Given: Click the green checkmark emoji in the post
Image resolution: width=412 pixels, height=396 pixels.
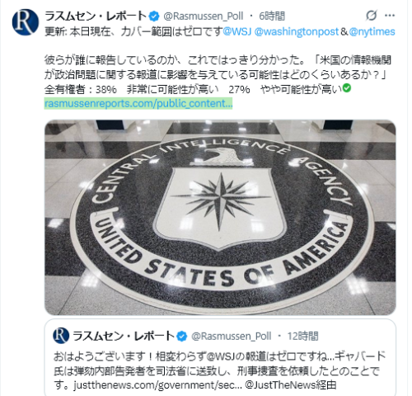Looking at the screenshot, I should coord(347,88).
